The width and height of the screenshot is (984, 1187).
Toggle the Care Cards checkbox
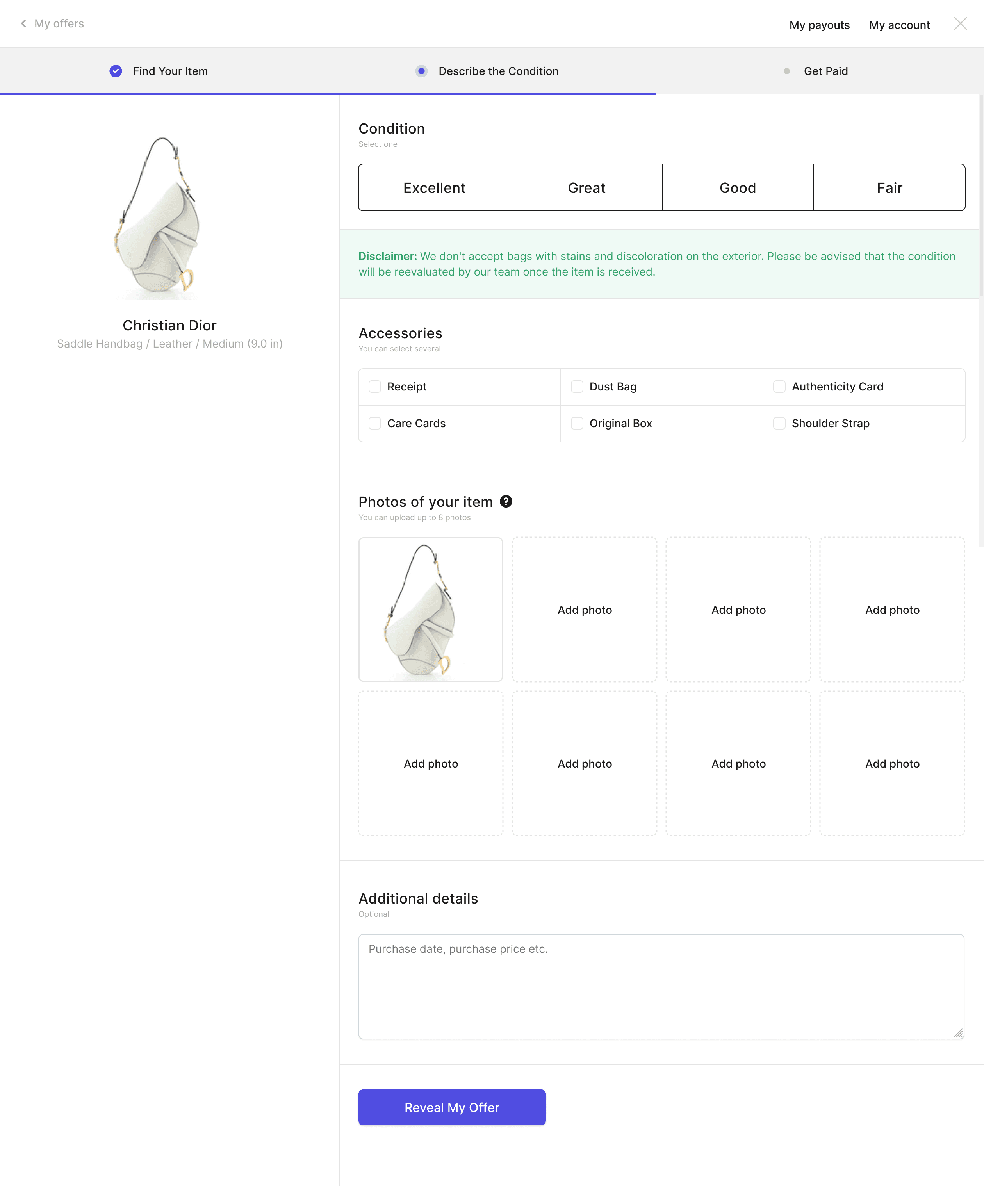pyautogui.click(x=375, y=423)
